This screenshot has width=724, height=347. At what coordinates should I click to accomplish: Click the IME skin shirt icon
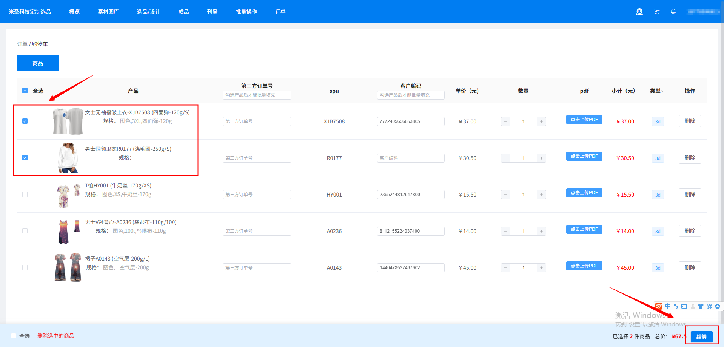point(701,306)
